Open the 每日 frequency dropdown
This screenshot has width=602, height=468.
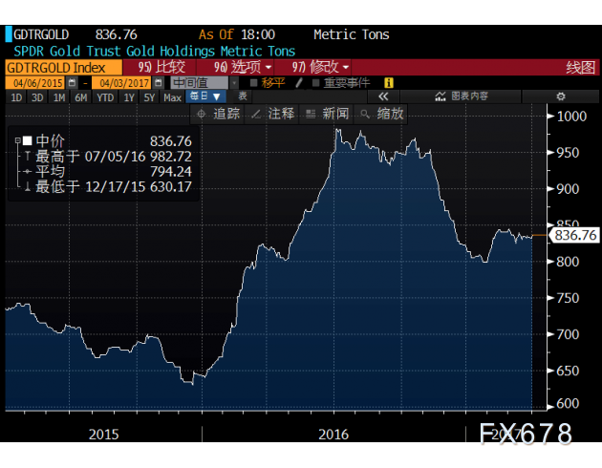pyautogui.click(x=205, y=96)
